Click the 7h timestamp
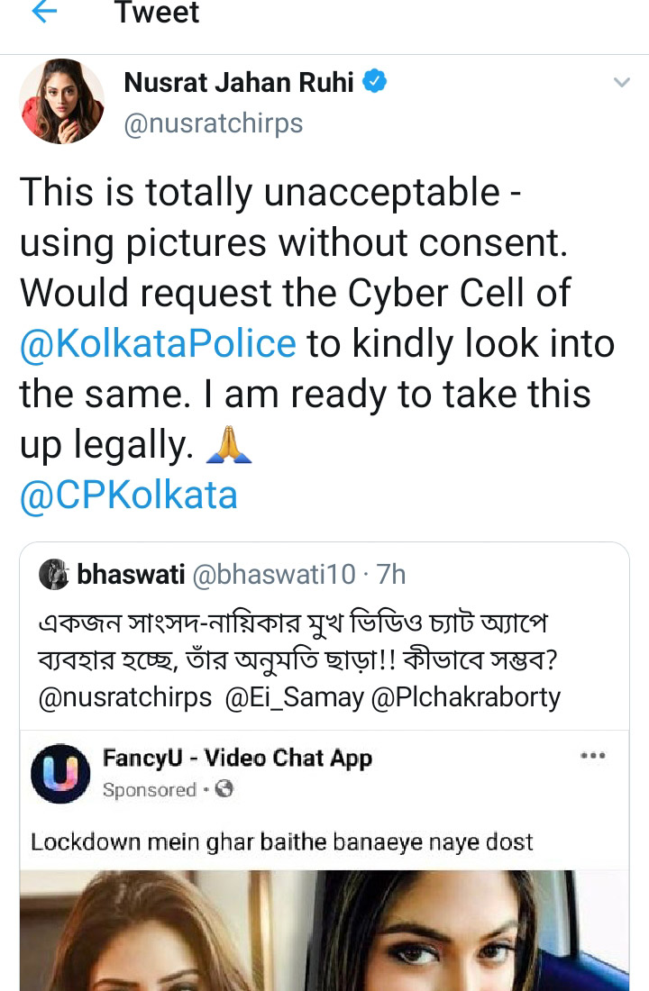 point(391,575)
